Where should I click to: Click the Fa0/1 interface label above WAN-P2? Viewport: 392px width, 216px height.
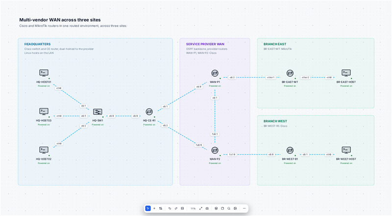(215, 134)
